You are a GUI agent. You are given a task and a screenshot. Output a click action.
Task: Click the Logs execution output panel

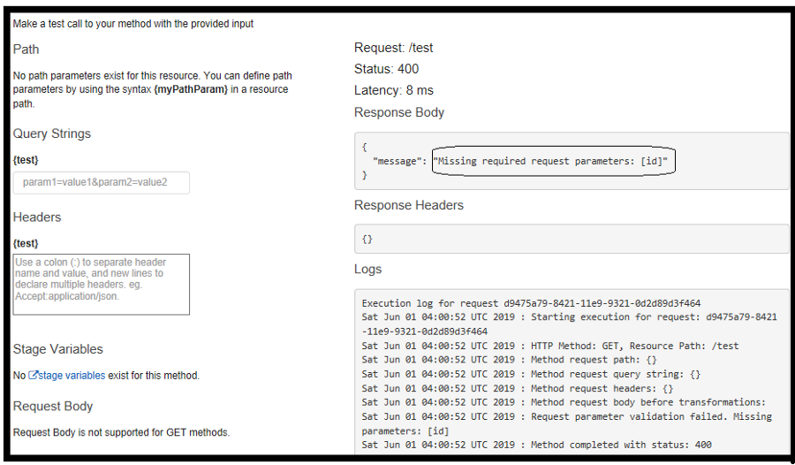[x=571, y=371]
